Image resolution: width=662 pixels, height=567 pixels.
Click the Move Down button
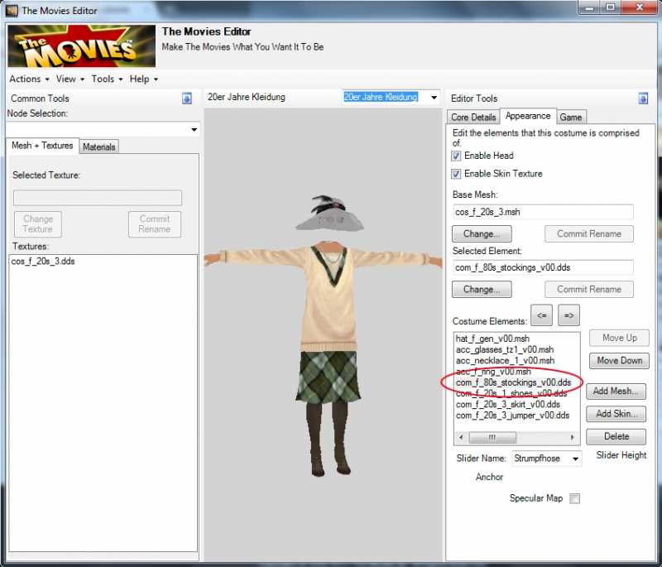[619, 361]
